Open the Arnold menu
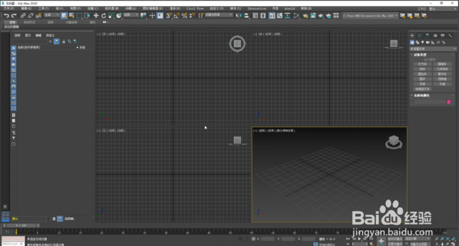Viewport: 459px width, 246px height. point(289,9)
